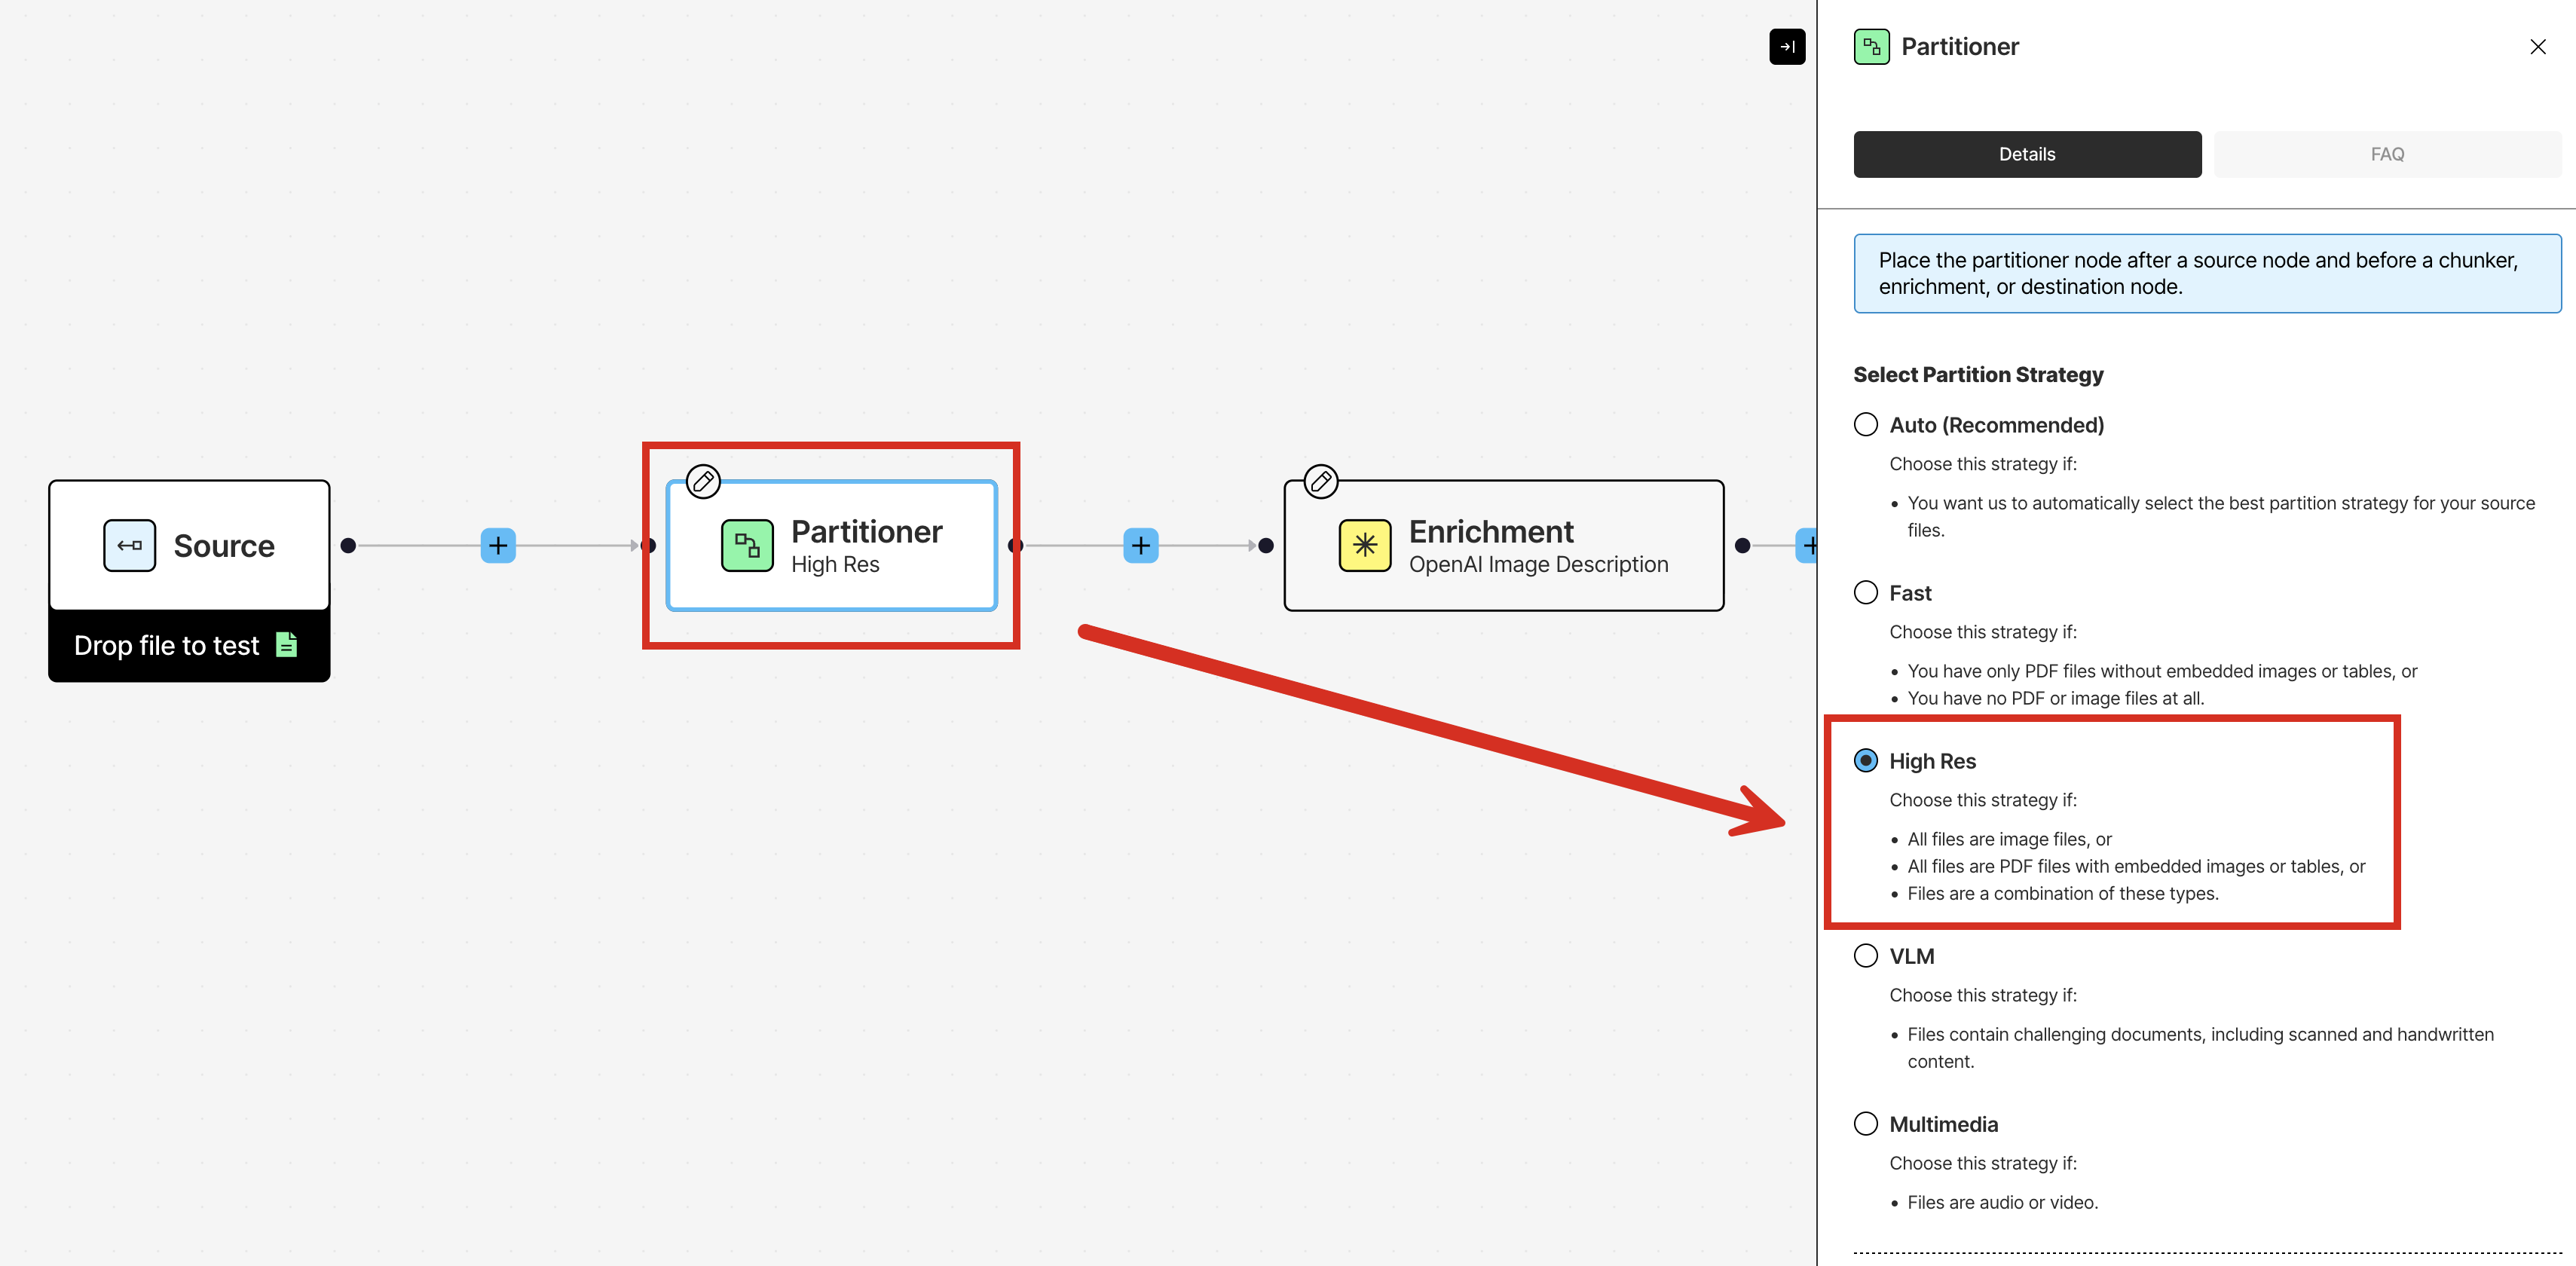Click the green Partitioner node icon on canvas
This screenshot has height=1266, width=2576.
746,545
